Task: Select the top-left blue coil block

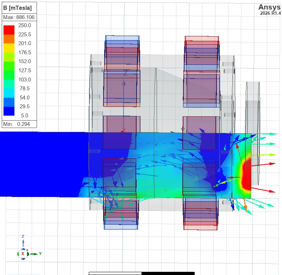Action: 122,53
